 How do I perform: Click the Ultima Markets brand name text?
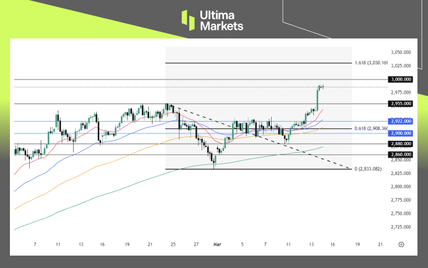click(223, 20)
